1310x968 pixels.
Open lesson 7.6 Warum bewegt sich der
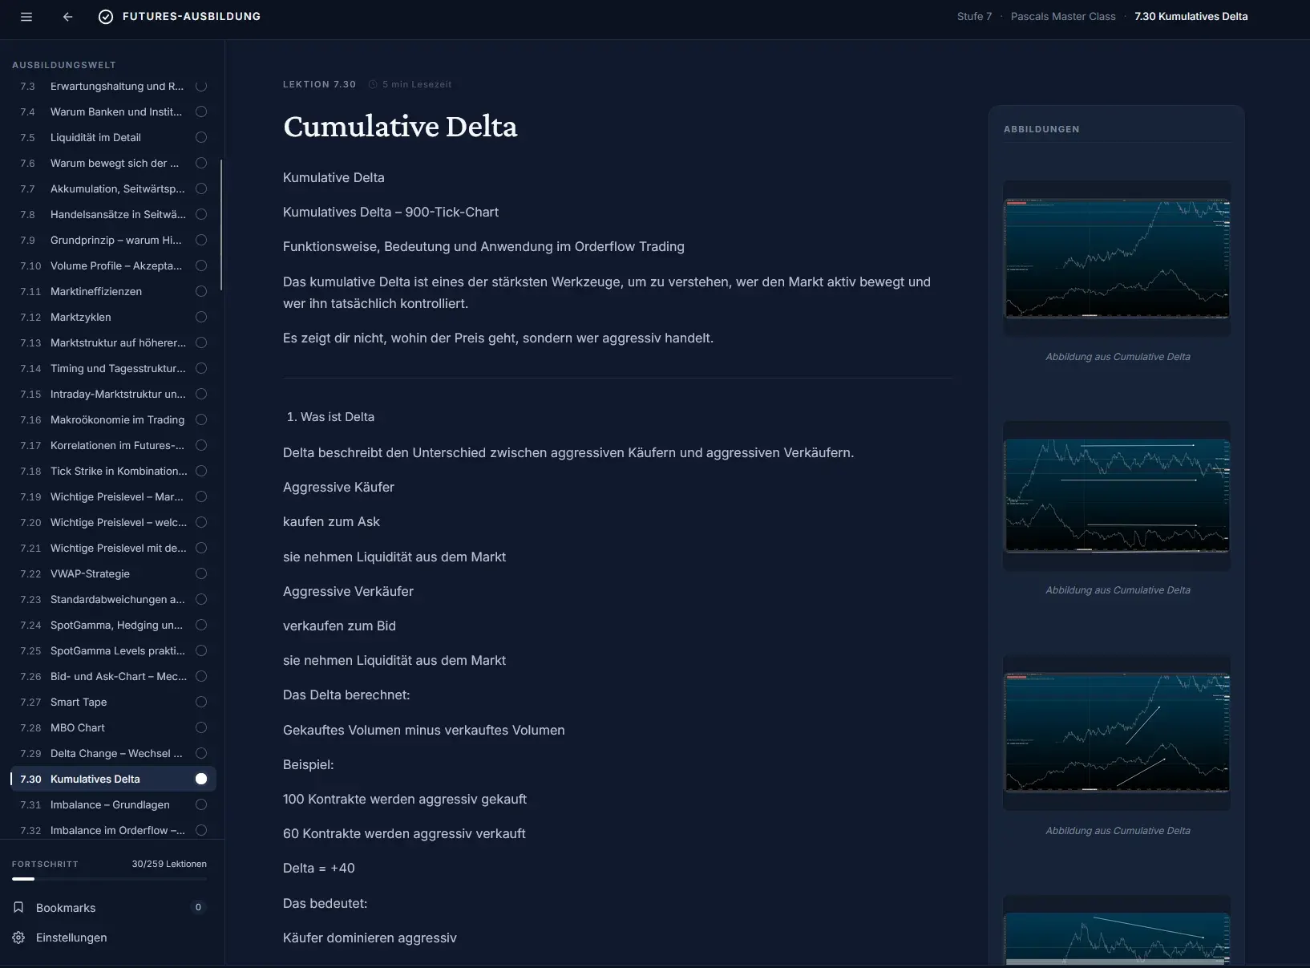pyautogui.click(x=113, y=163)
